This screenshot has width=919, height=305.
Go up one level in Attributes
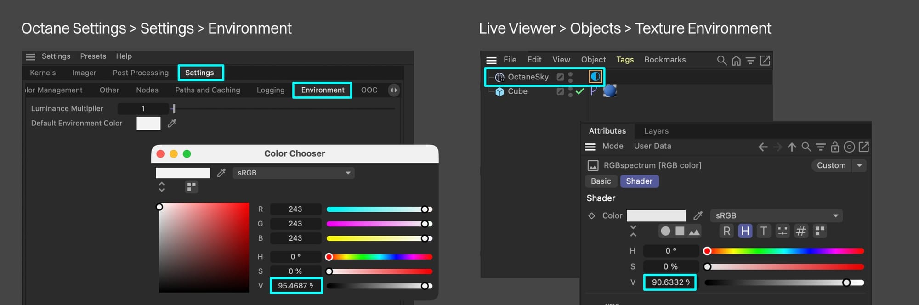tap(792, 147)
